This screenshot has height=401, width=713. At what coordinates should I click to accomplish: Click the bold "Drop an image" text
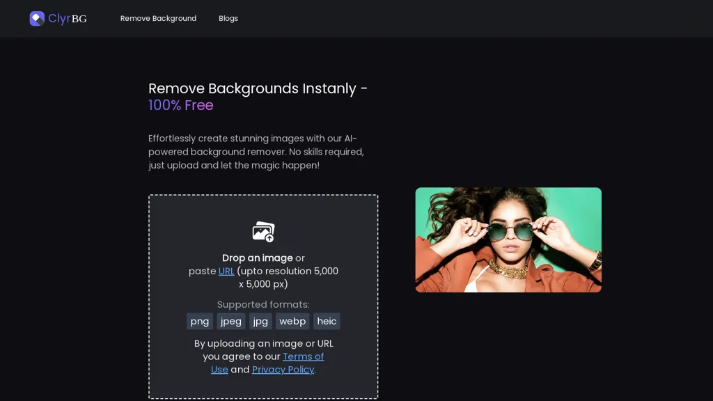257,258
